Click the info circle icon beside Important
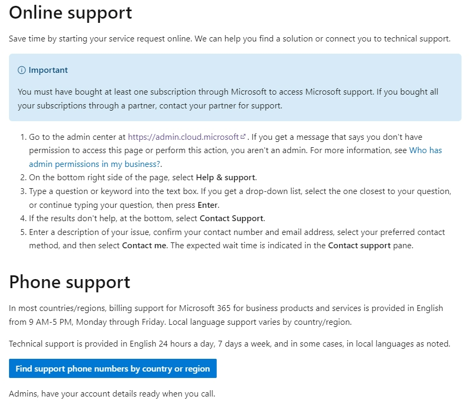Screen dimensions: 470x404 [22, 70]
